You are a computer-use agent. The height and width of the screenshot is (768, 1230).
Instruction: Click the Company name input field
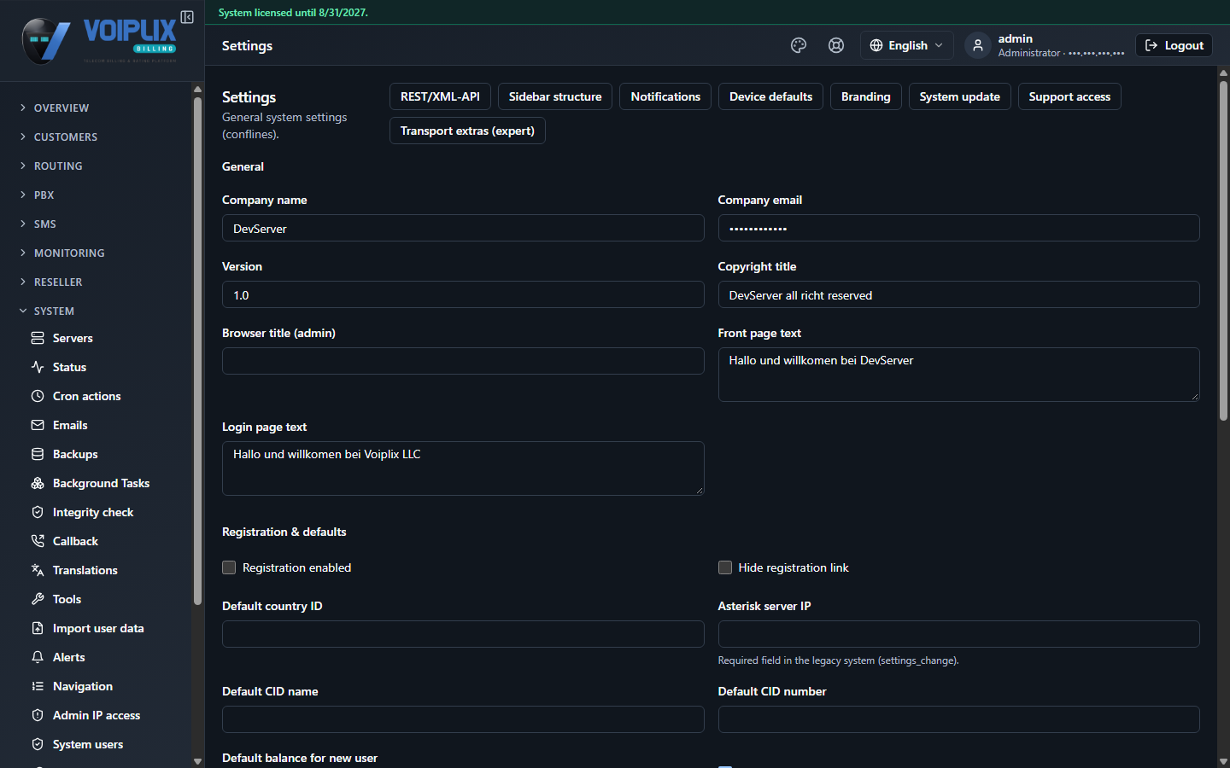coord(463,228)
